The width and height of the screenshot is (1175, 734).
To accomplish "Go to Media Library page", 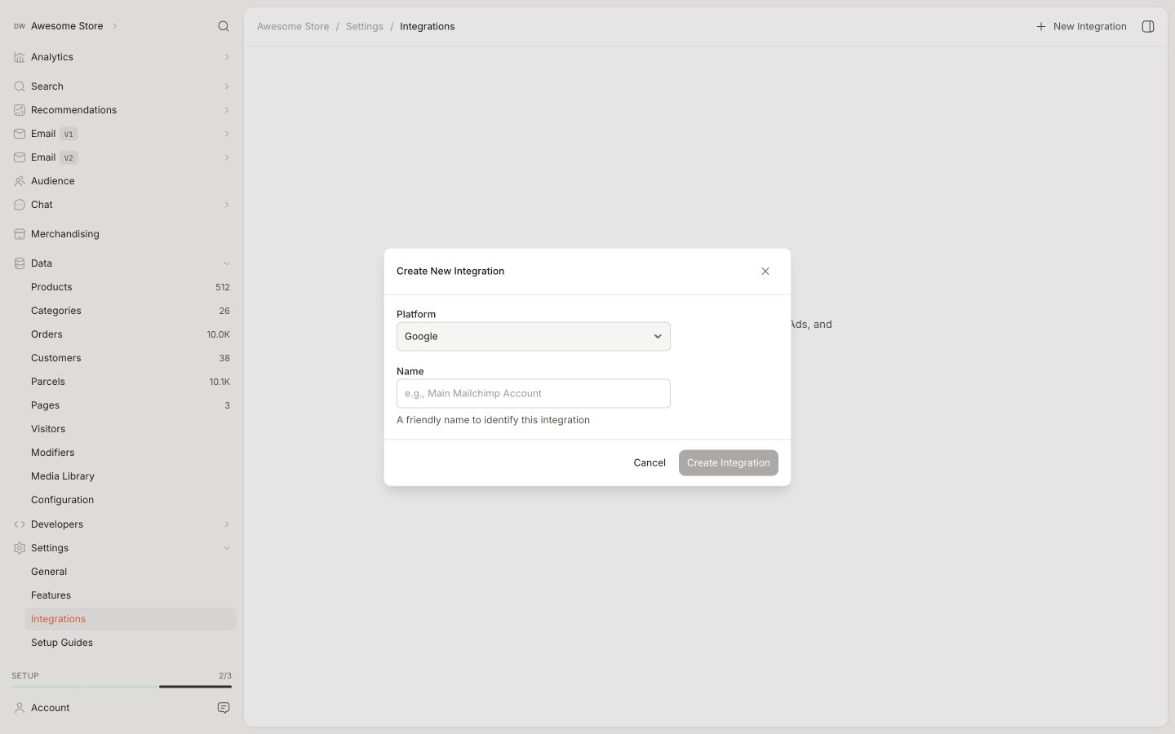I will coord(131,476).
